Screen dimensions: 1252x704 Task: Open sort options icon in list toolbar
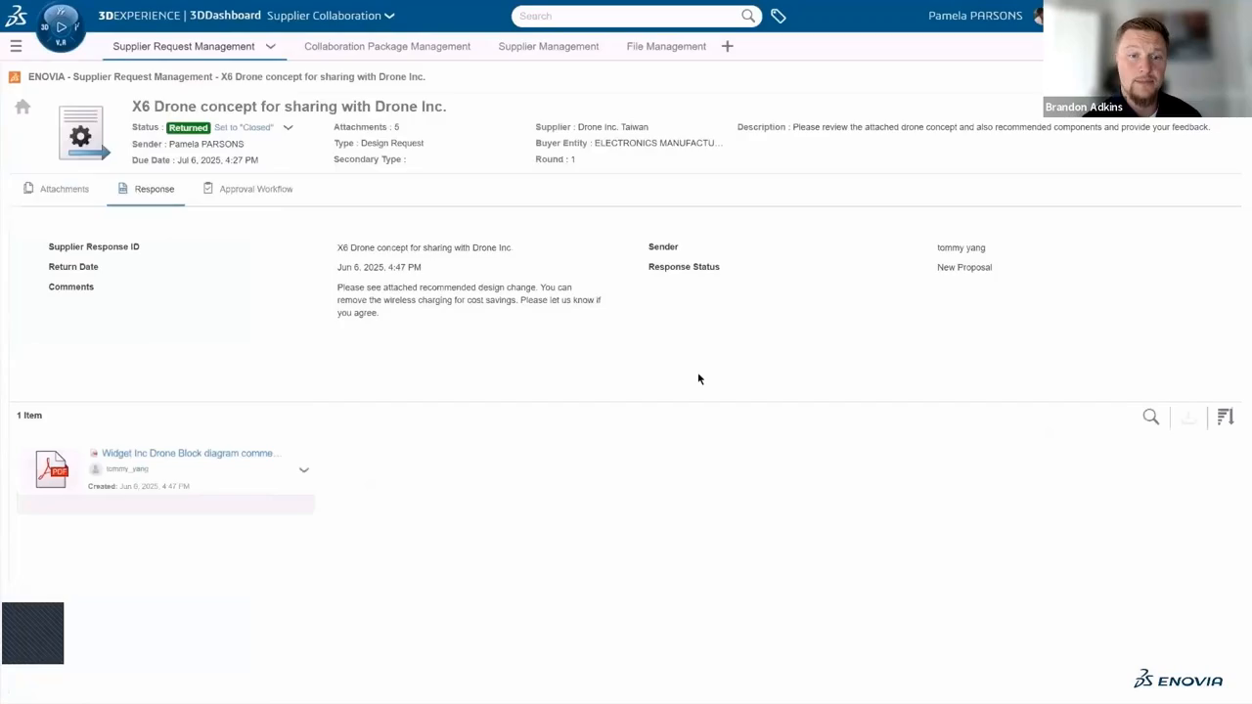pyautogui.click(x=1226, y=418)
